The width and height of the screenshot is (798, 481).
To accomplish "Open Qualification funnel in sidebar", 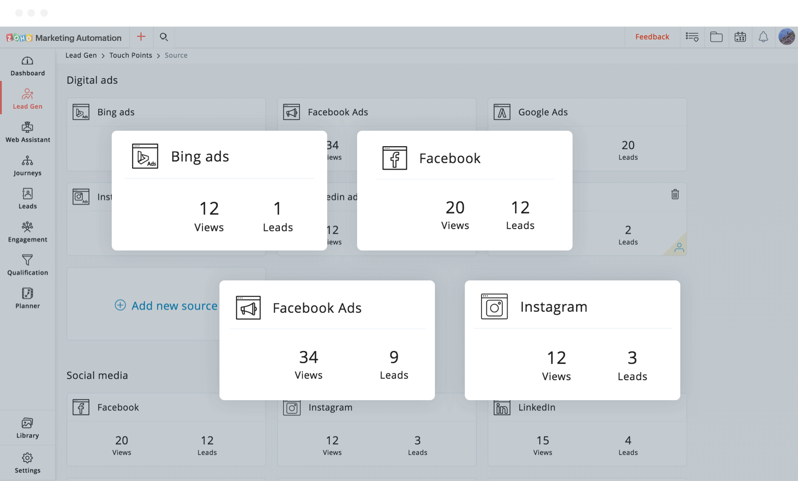I will (x=27, y=265).
